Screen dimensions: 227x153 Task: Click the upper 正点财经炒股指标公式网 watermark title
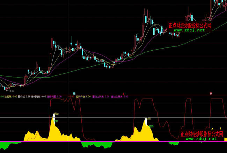(190, 25)
